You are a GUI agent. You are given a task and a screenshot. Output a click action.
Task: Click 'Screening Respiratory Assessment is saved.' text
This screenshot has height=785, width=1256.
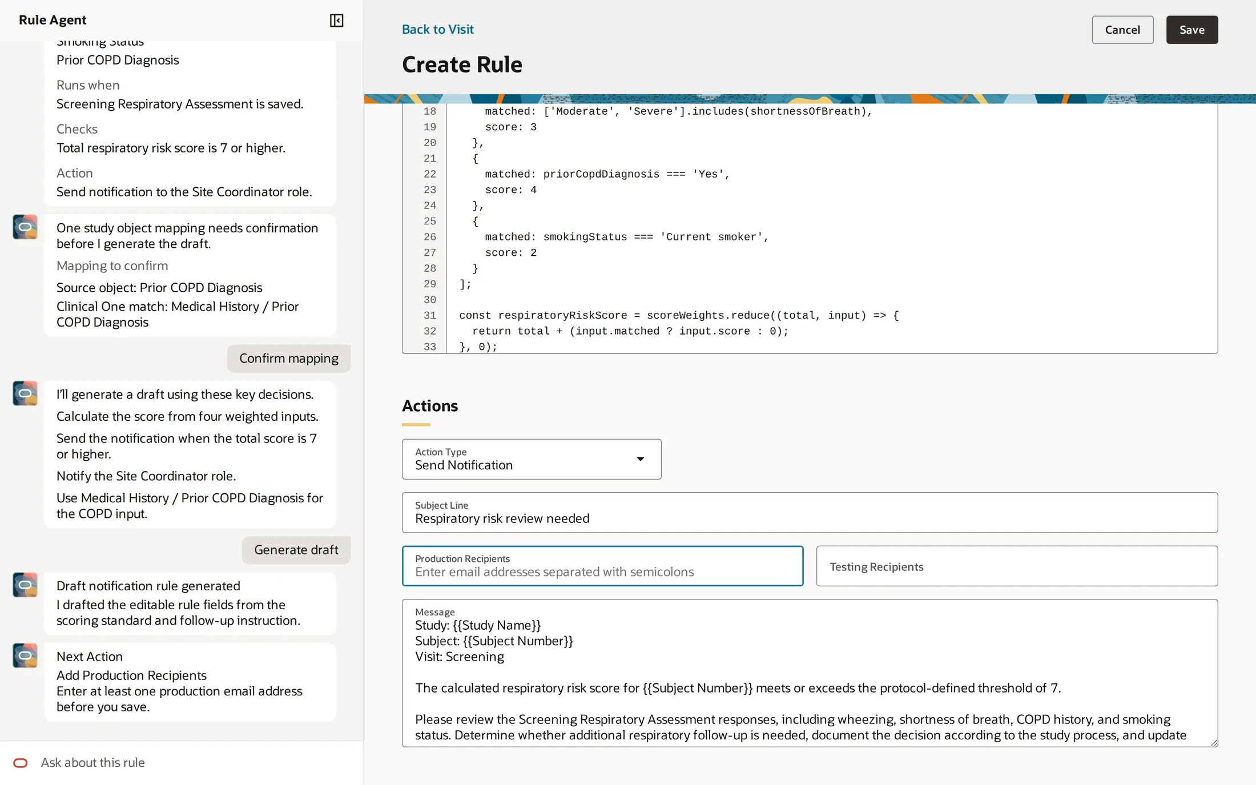tap(180, 104)
